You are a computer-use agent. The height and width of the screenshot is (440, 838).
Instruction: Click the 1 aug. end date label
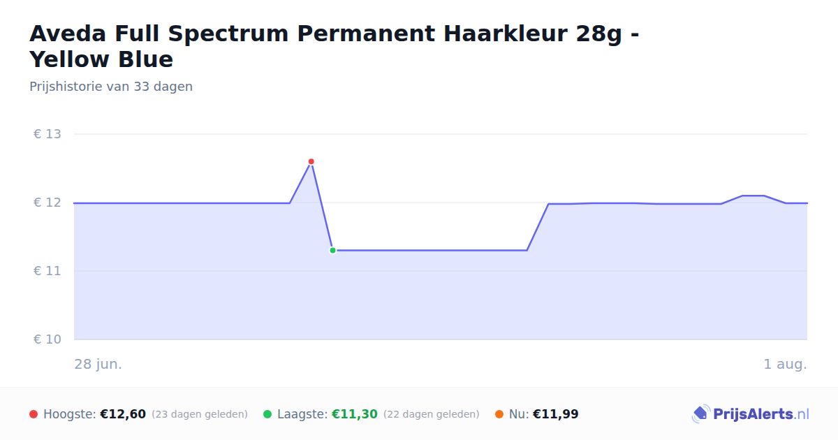coord(786,365)
